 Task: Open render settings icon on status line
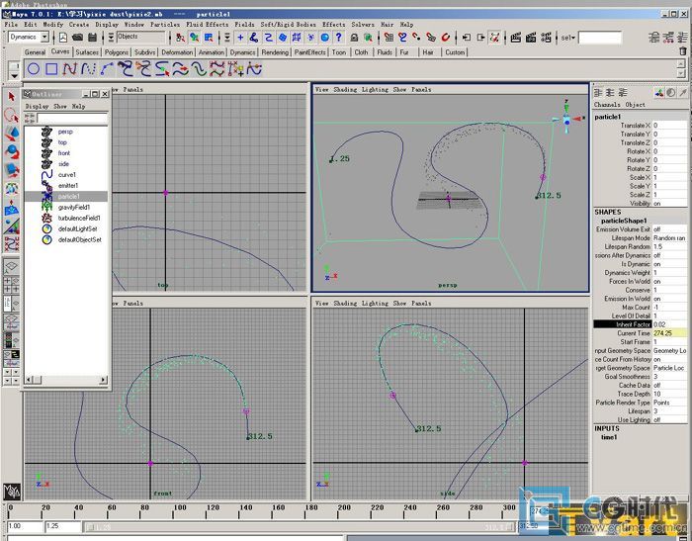pos(546,38)
